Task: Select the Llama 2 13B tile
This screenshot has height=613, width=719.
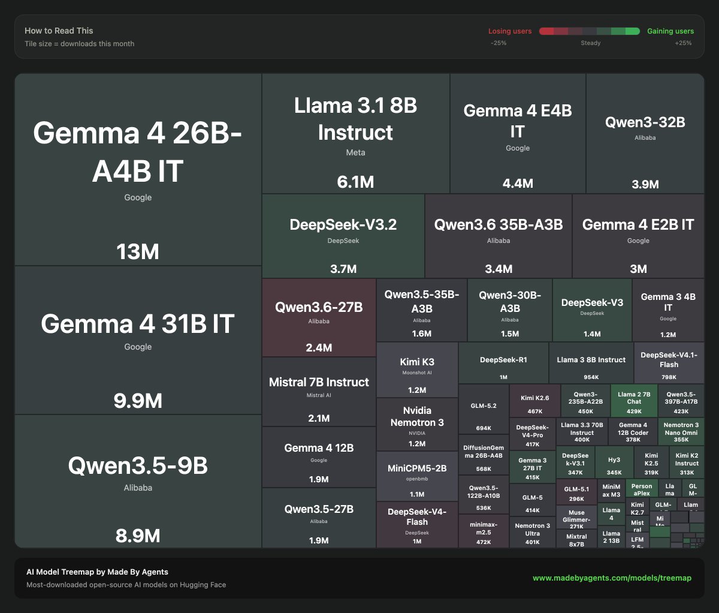Action: [611, 536]
